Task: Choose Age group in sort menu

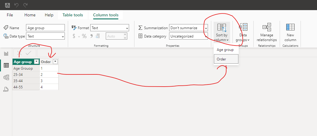Action: click(226, 50)
